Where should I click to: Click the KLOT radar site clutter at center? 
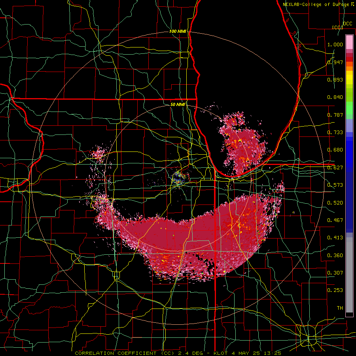click(x=178, y=178)
